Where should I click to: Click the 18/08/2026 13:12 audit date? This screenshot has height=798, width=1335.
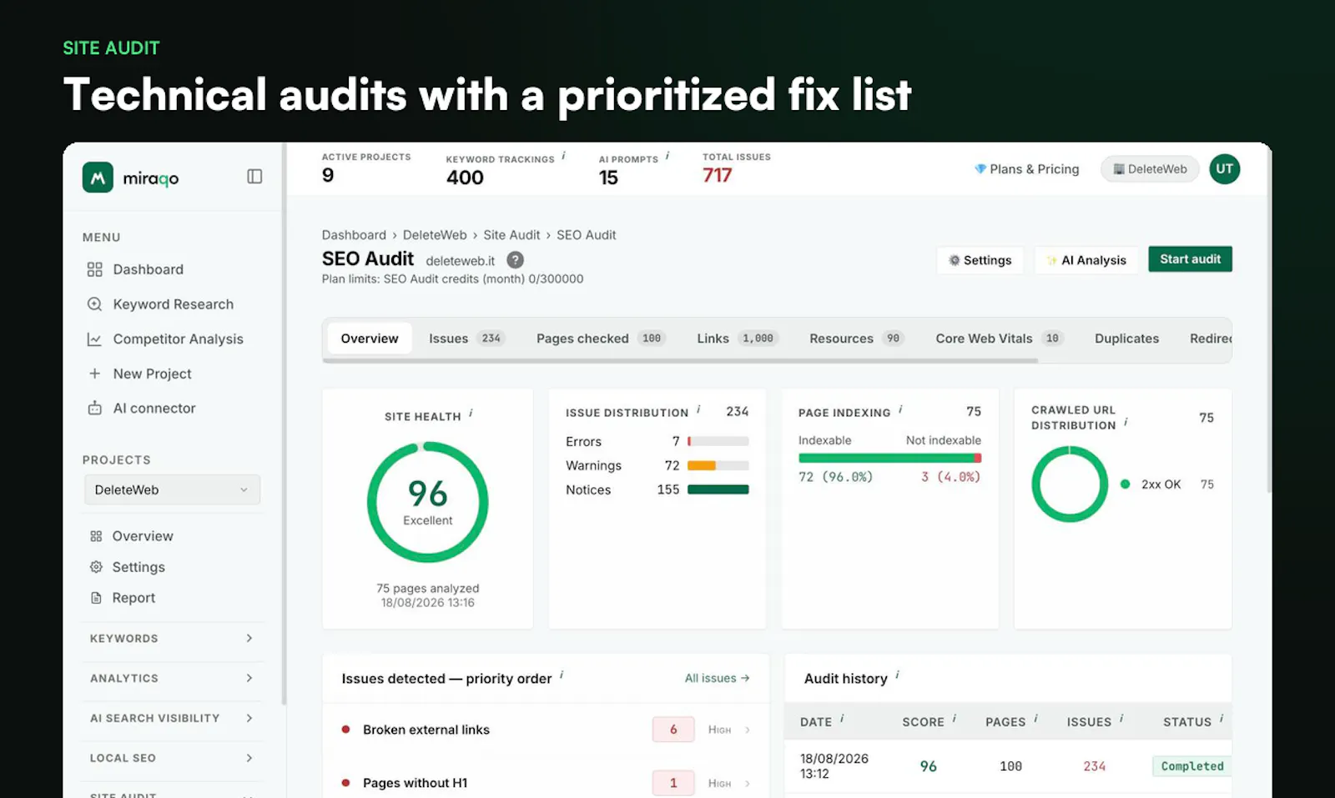[834, 766]
